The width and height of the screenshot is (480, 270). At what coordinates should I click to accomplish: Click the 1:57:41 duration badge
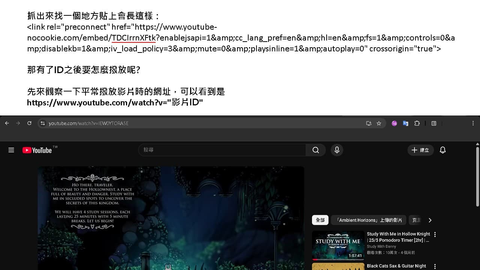(355, 256)
